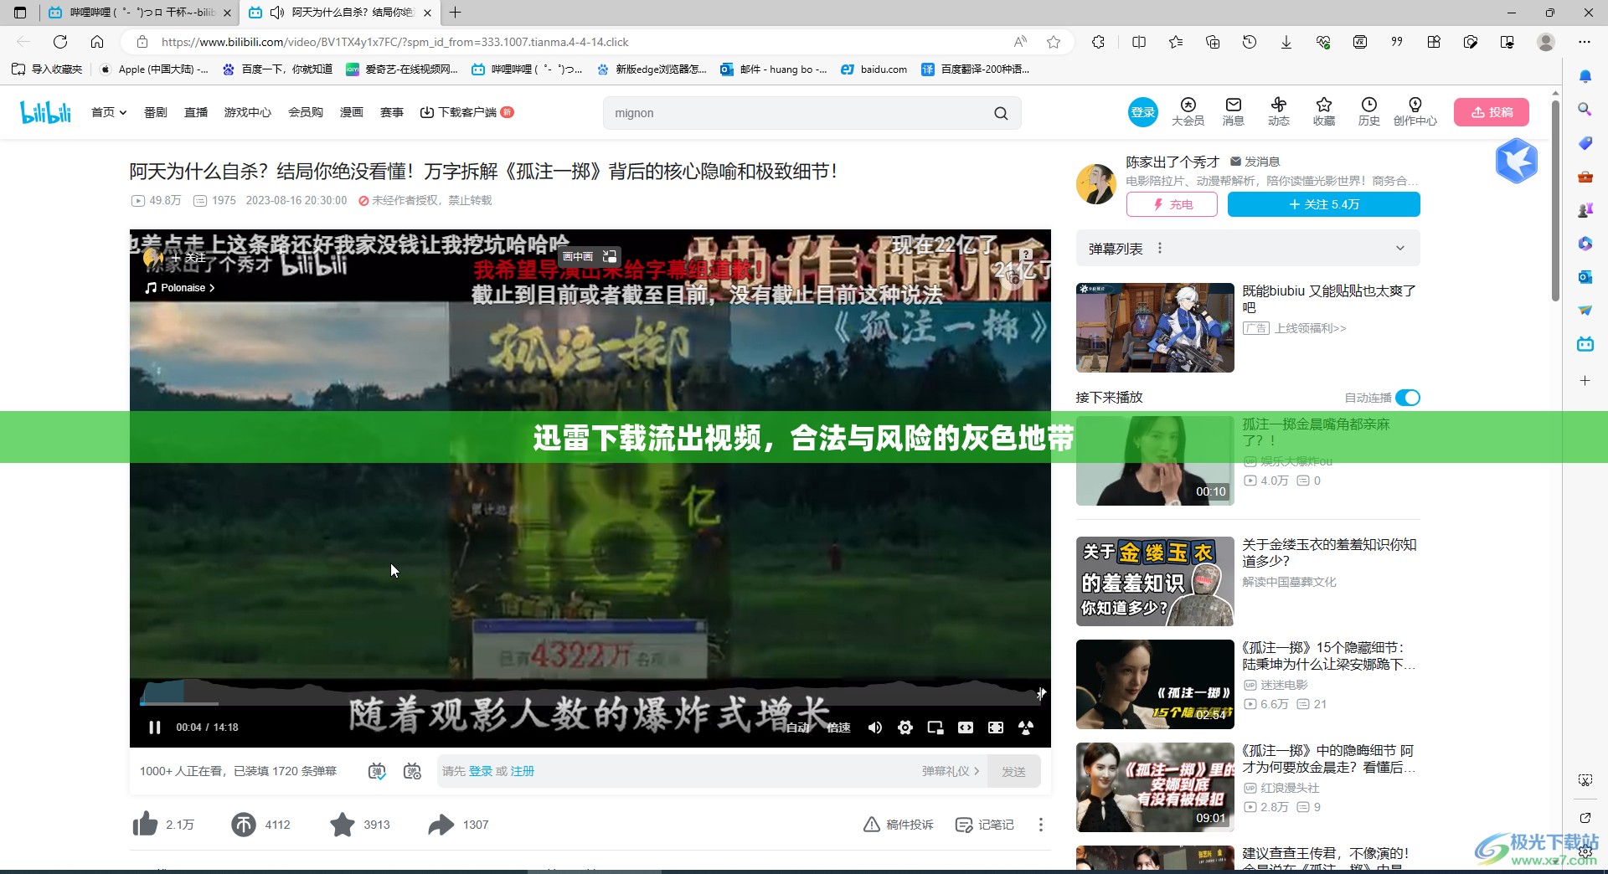Open 创作中心 icon
Viewport: 1608px width, 874px height.
[x=1415, y=111]
